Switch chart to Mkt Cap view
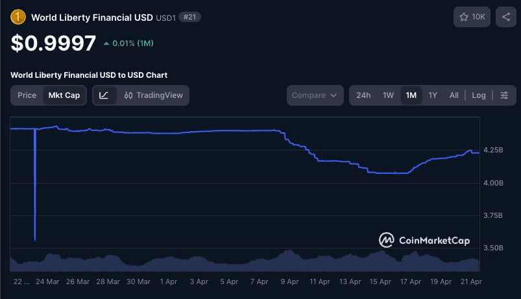This screenshot has width=521, height=299. 64,95
